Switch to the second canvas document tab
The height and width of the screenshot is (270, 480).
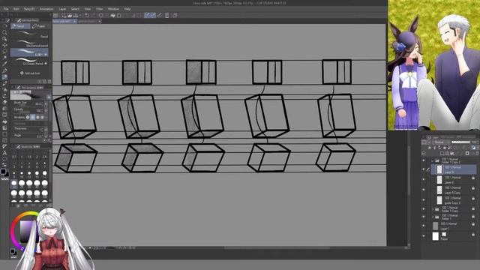[x=89, y=21]
